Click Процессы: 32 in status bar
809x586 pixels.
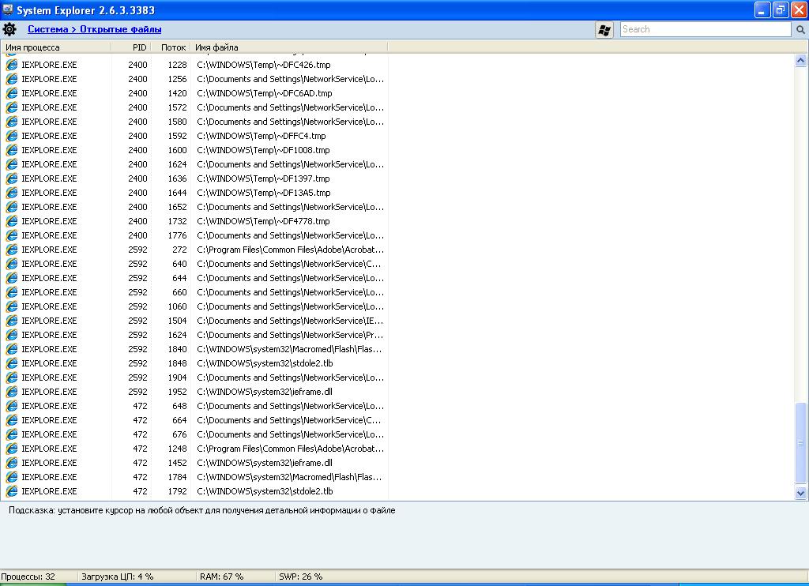tap(28, 577)
